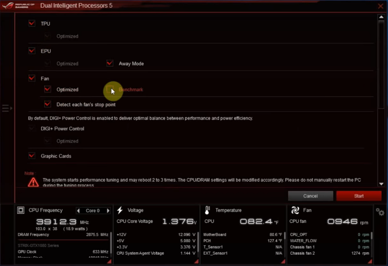Uncheck the Graphic Cards checkbox
Screen dimensions: 388x266
(x=32, y=156)
